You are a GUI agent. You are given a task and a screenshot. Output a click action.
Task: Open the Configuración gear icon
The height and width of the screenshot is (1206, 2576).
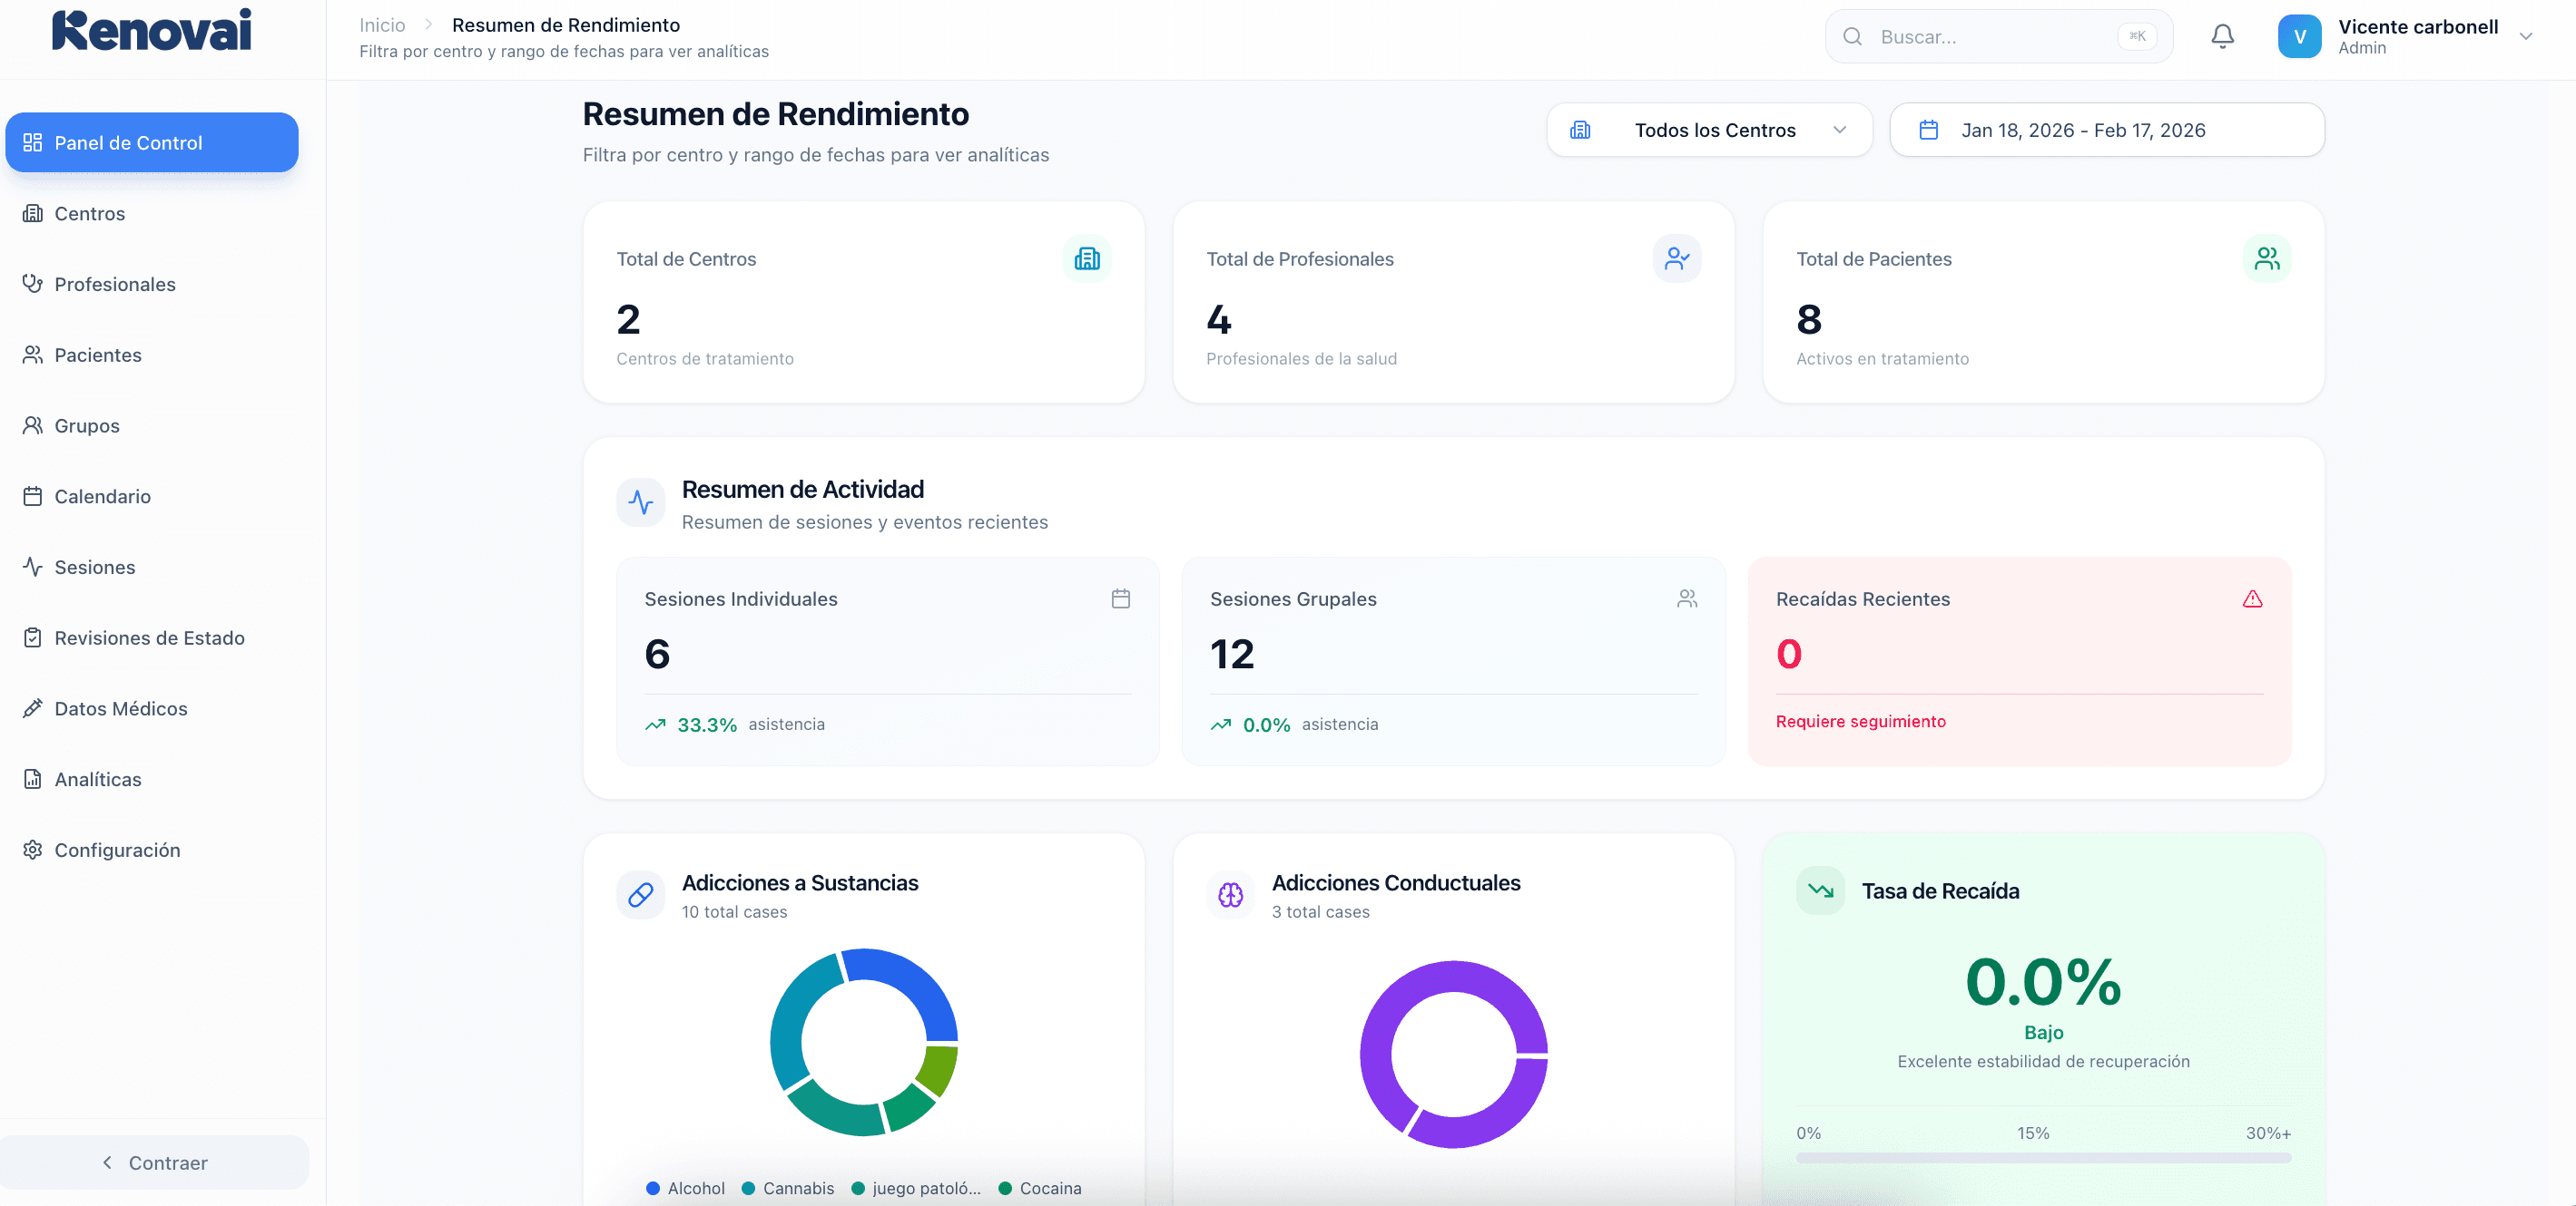[x=33, y=850]
